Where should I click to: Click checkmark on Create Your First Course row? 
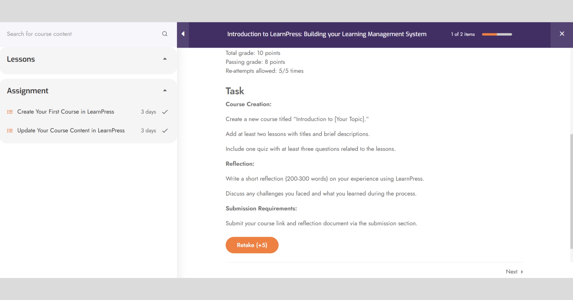[165, 112]
